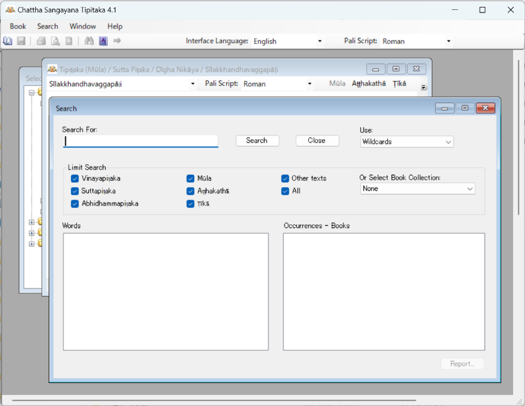This screenshot has height=406, width=525.
Task: Open the Sīlakkhandhavaggapāḷi book selector dropdown
Action: pos(122,84)
